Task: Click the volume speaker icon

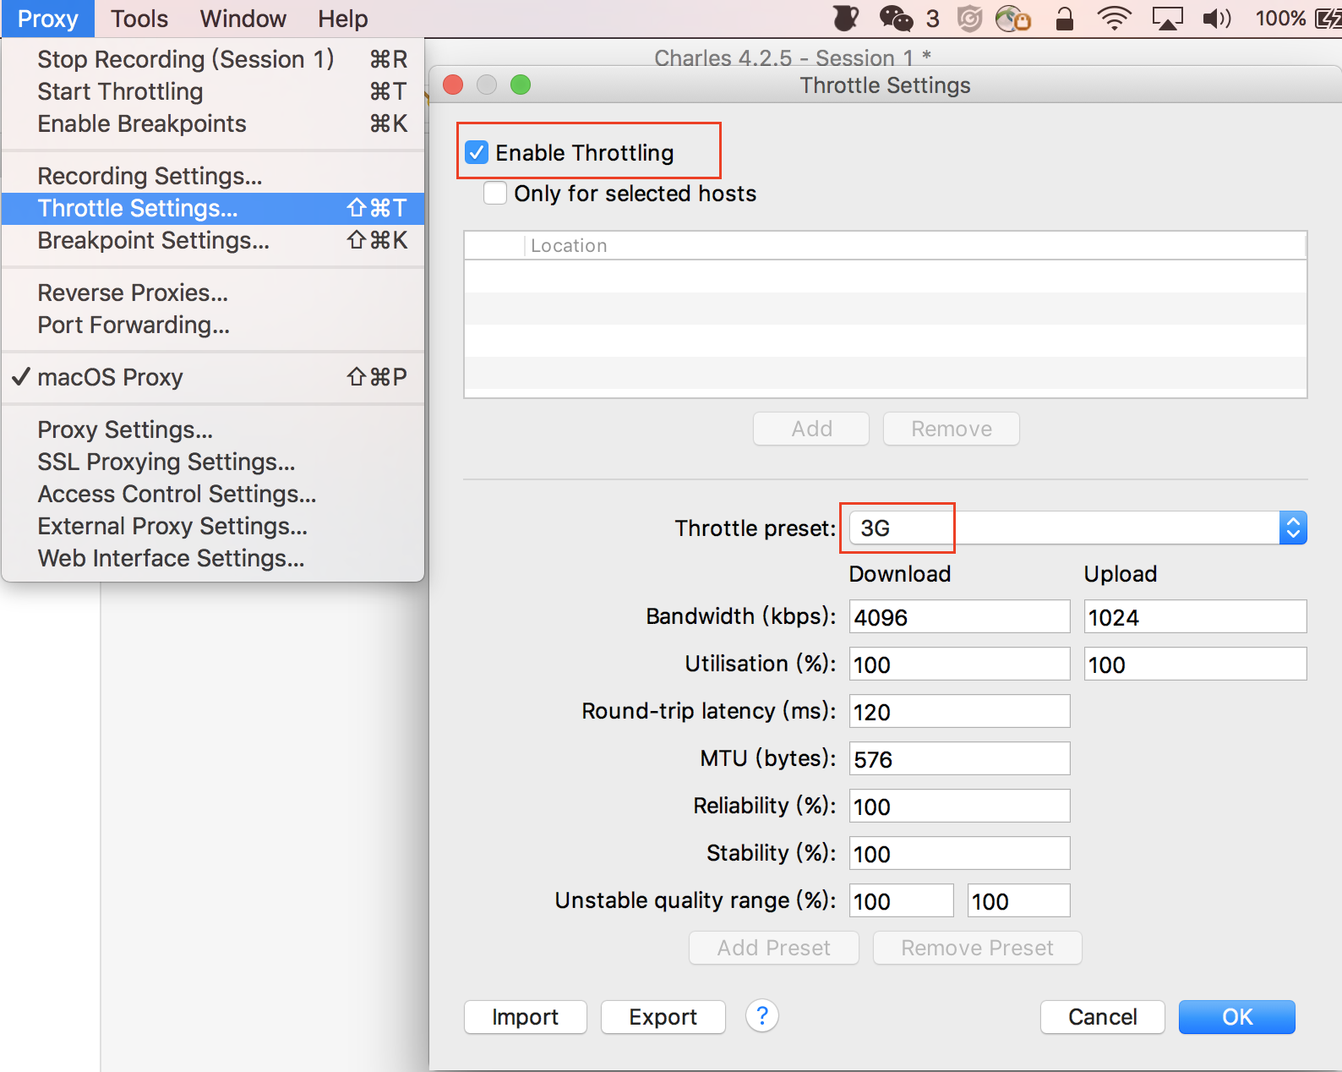Action: 1216,19
